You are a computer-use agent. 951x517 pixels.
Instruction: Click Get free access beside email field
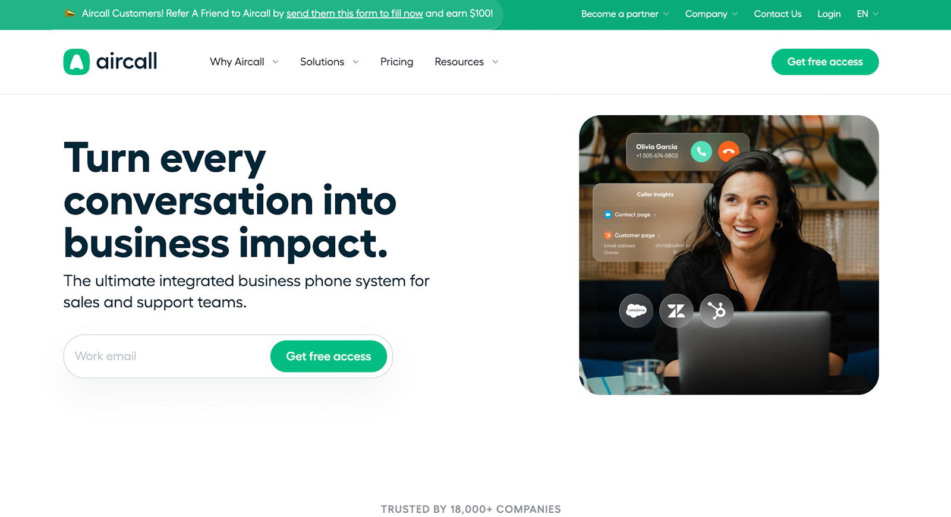click(329, 356)
